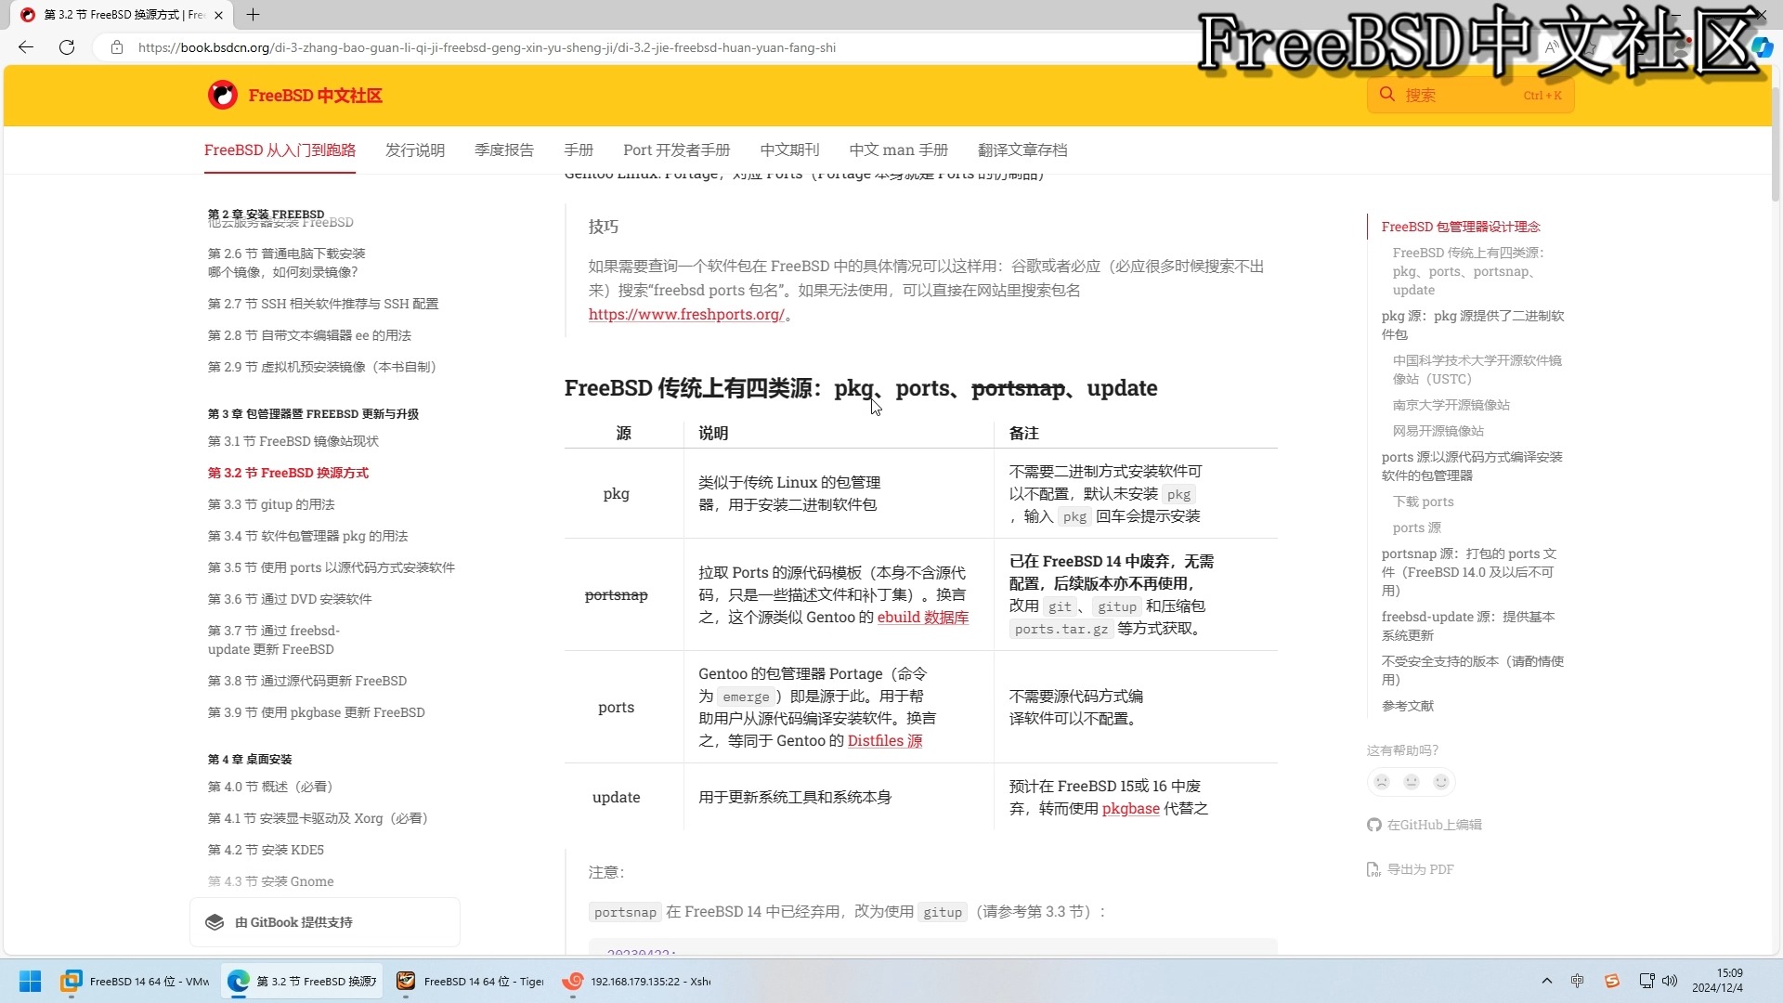Image resolution: width=1783 pixels, height=1003 pixels.
Task: Open sidebar 第 3.4 节 pkg 的用法
Action: 308,536
